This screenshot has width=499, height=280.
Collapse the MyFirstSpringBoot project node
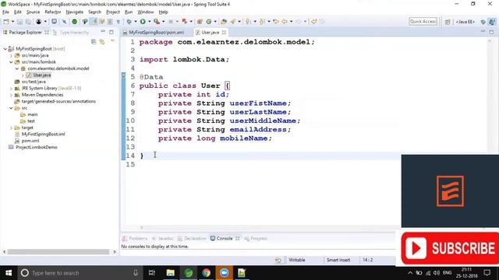pyautogui.click(x=5, y=49)
